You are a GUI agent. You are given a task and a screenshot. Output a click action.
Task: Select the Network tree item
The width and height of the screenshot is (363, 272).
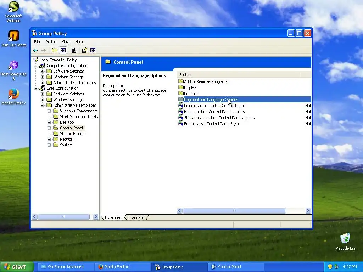[x=67, y=139]
